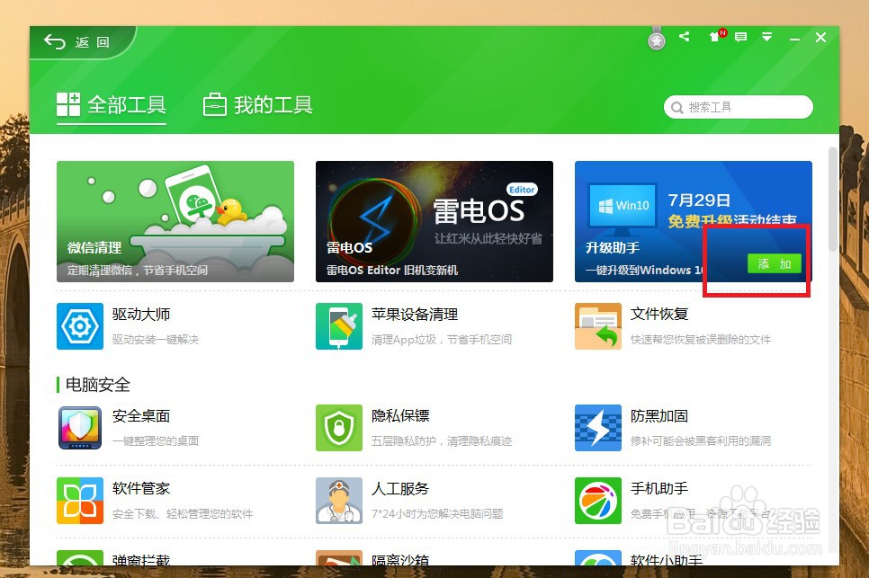
Task: Click the 驱动安装一键解决 description
Action: coord(155,340)
